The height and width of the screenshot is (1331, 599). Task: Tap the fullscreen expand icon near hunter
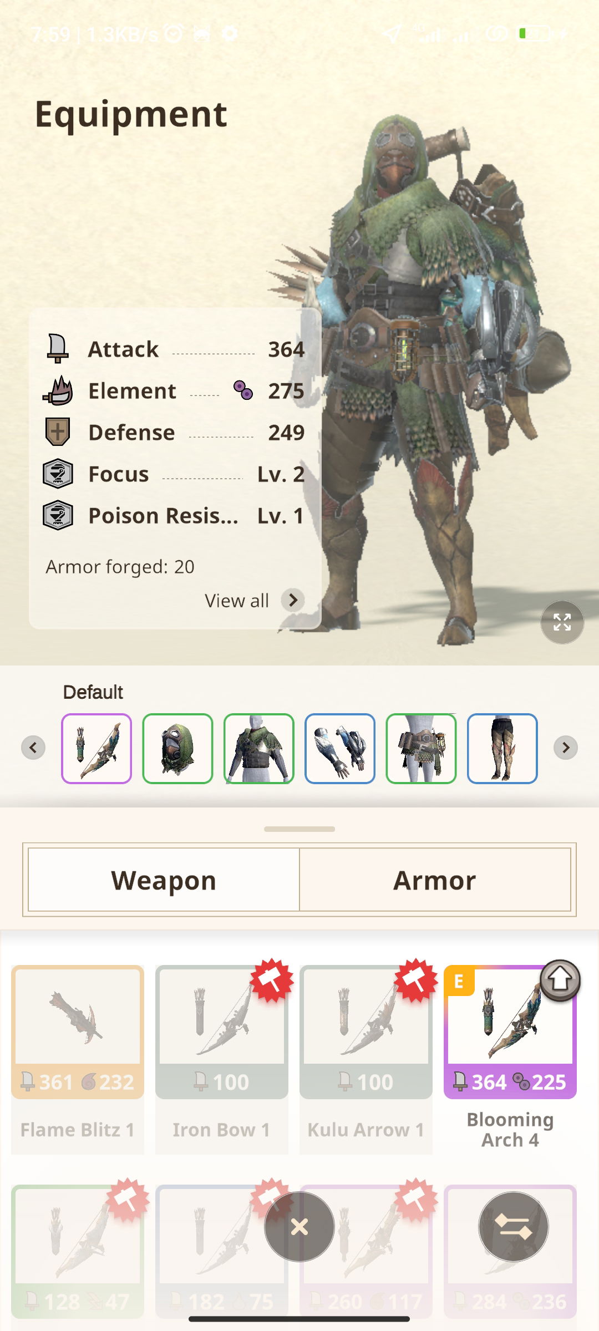[562, 622]
